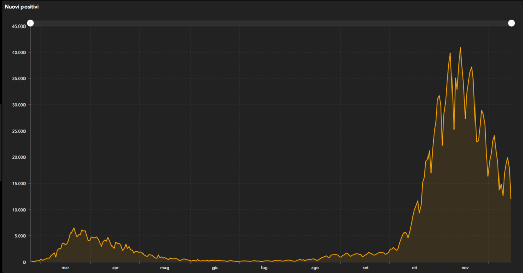Click the "Nuovi positivi" chart title
The image size is (523, 273).
coord(21,7)
